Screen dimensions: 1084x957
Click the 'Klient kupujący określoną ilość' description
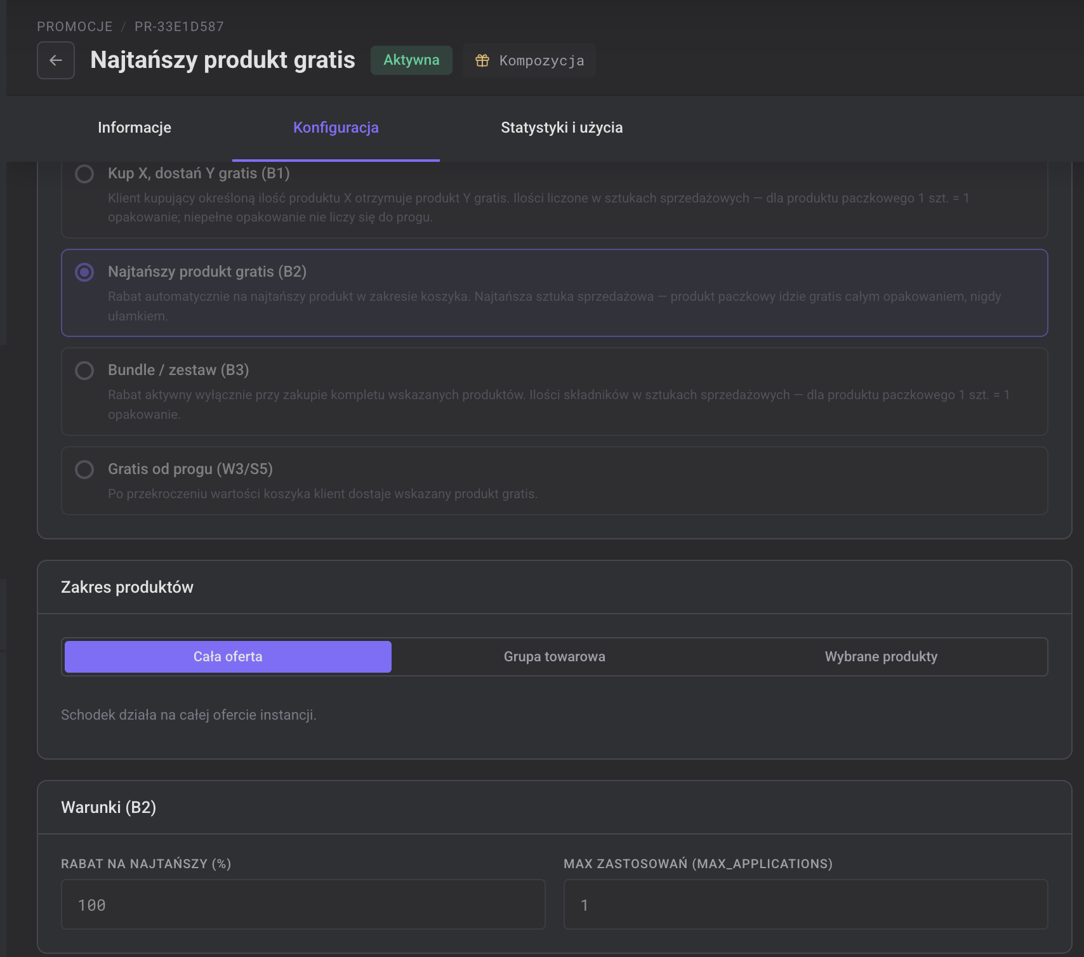[x=538, y=208]
